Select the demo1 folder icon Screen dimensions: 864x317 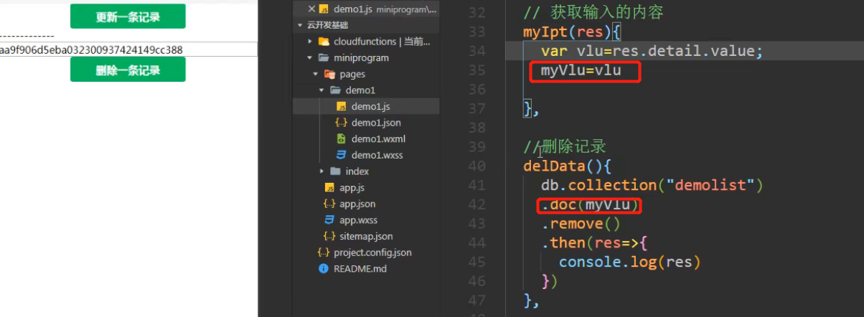335,90
